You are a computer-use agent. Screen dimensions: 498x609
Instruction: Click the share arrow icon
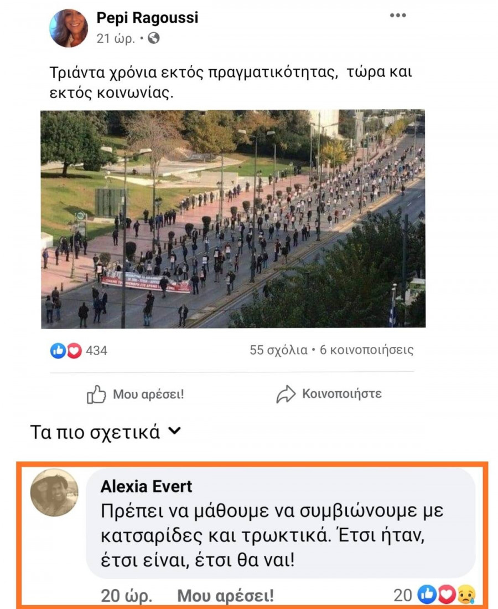coord(286,394)
